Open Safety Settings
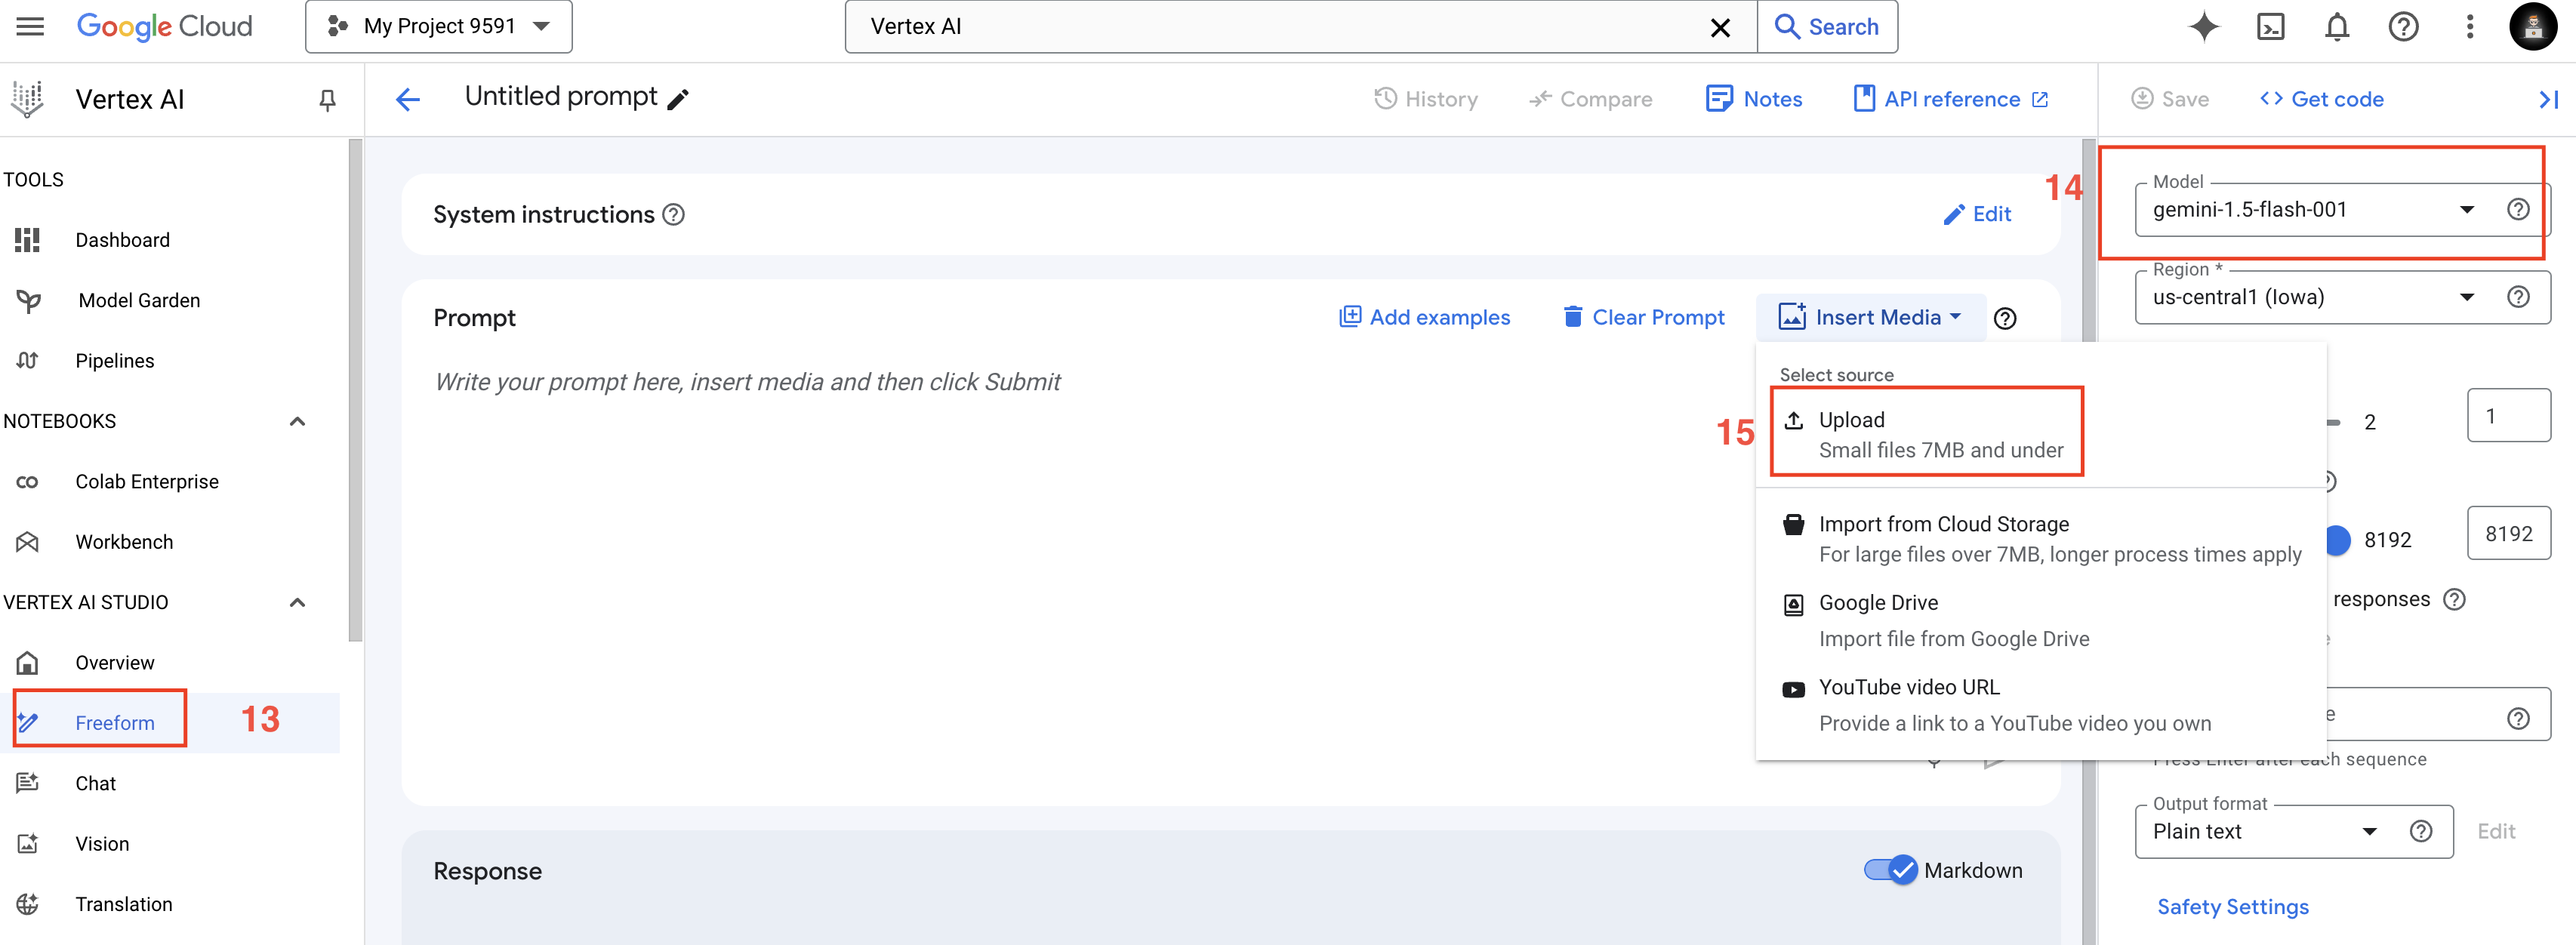This screenshot has width=2576, height=945. [2232, 907]
